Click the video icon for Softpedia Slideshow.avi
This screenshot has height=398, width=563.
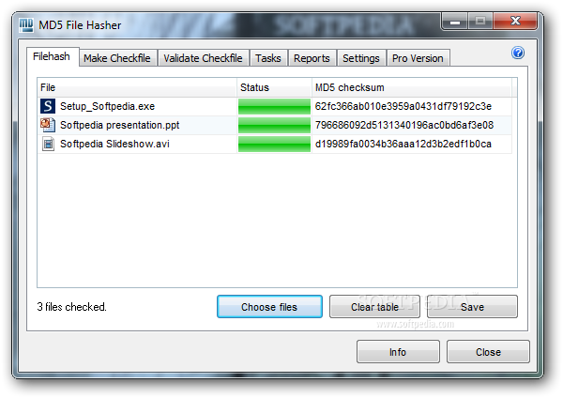(48, 144)
